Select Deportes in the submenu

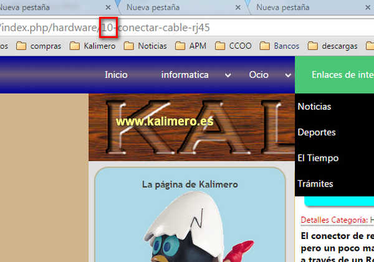click(x=317, y=132)
